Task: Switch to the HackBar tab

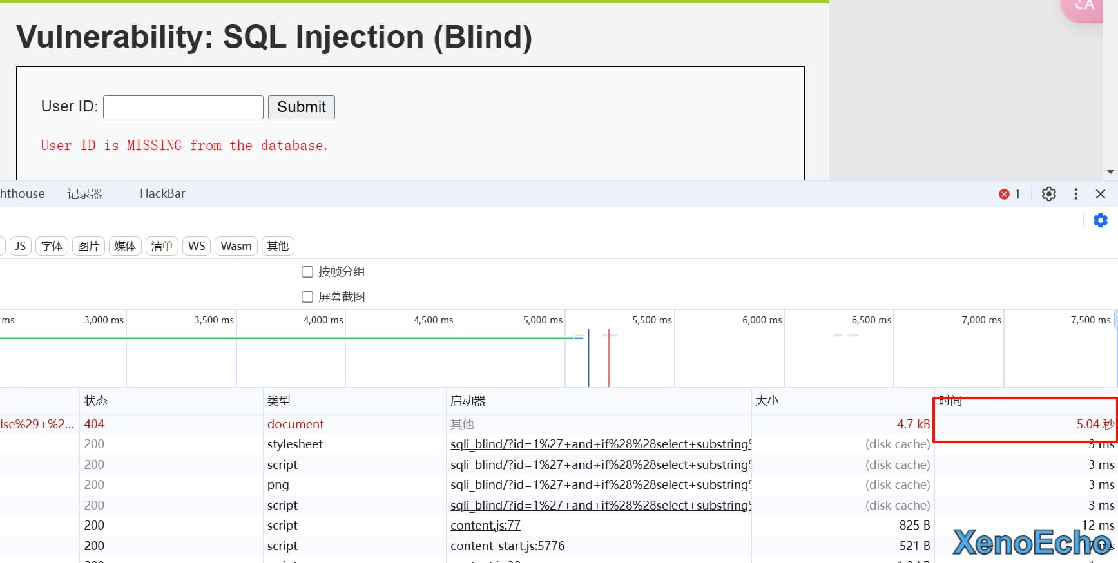Action: (162, 194)
